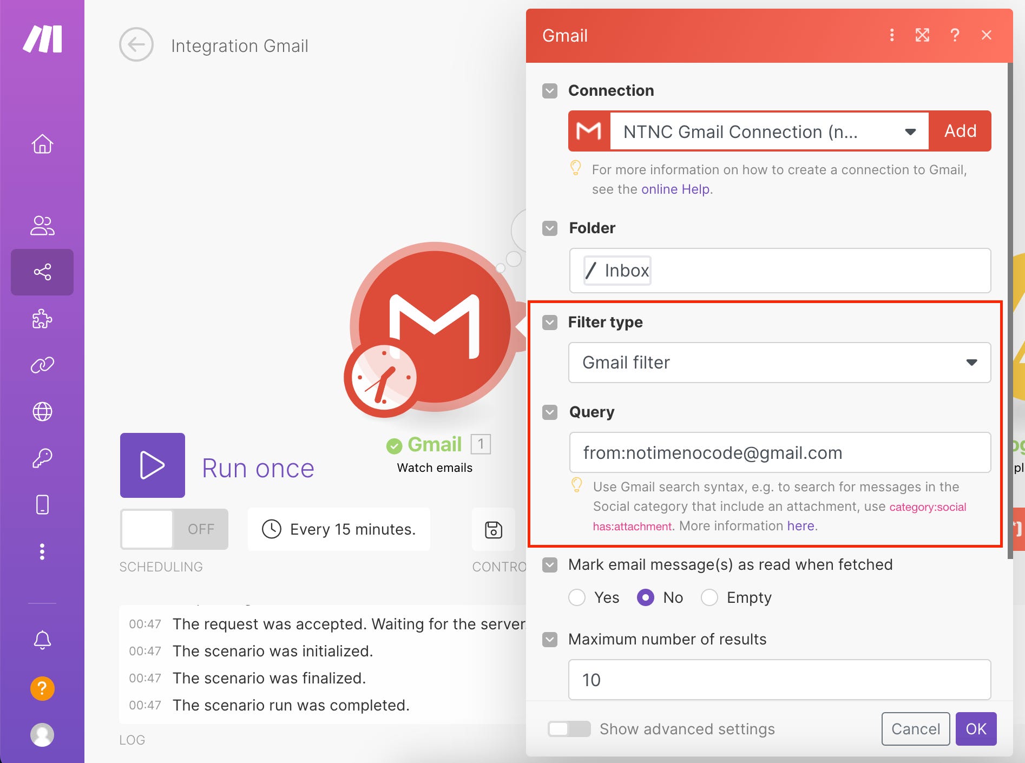Toggle the scheduling OFF switch
This screenshot has width=1025, height=763.
pyautogui.click(x=174, y=529)
